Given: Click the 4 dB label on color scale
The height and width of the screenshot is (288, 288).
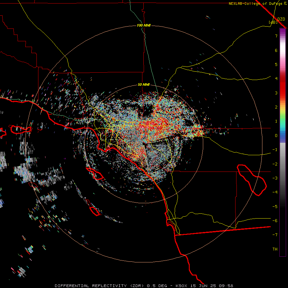Looking at the screenshot, I should (x=276, y=79).
